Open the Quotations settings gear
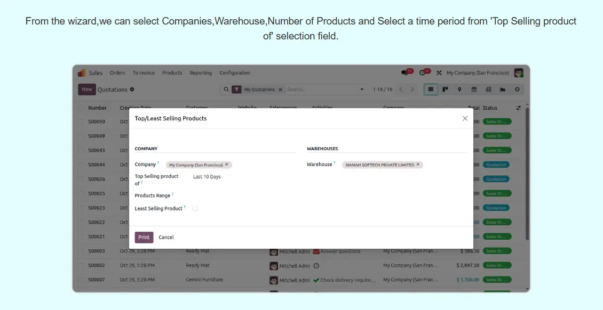 tap(132, 89)
